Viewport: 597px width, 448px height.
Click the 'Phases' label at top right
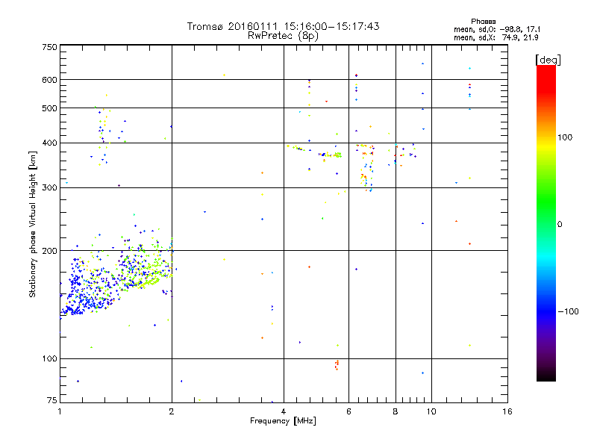[483, 22]
